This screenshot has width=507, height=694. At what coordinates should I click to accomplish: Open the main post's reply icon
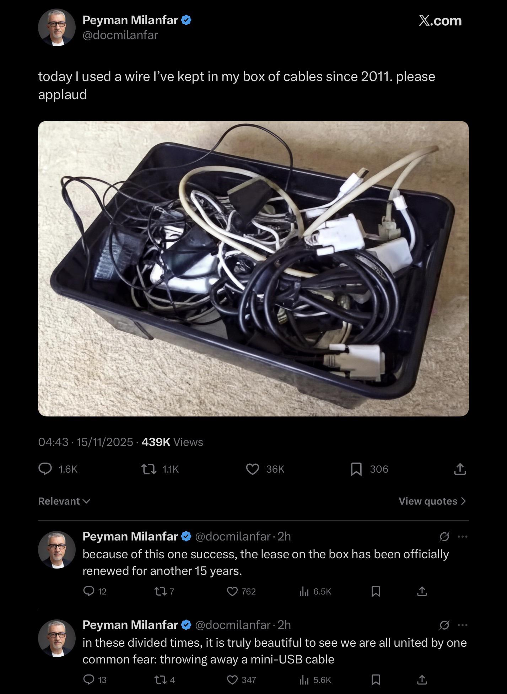click(45, 469)
